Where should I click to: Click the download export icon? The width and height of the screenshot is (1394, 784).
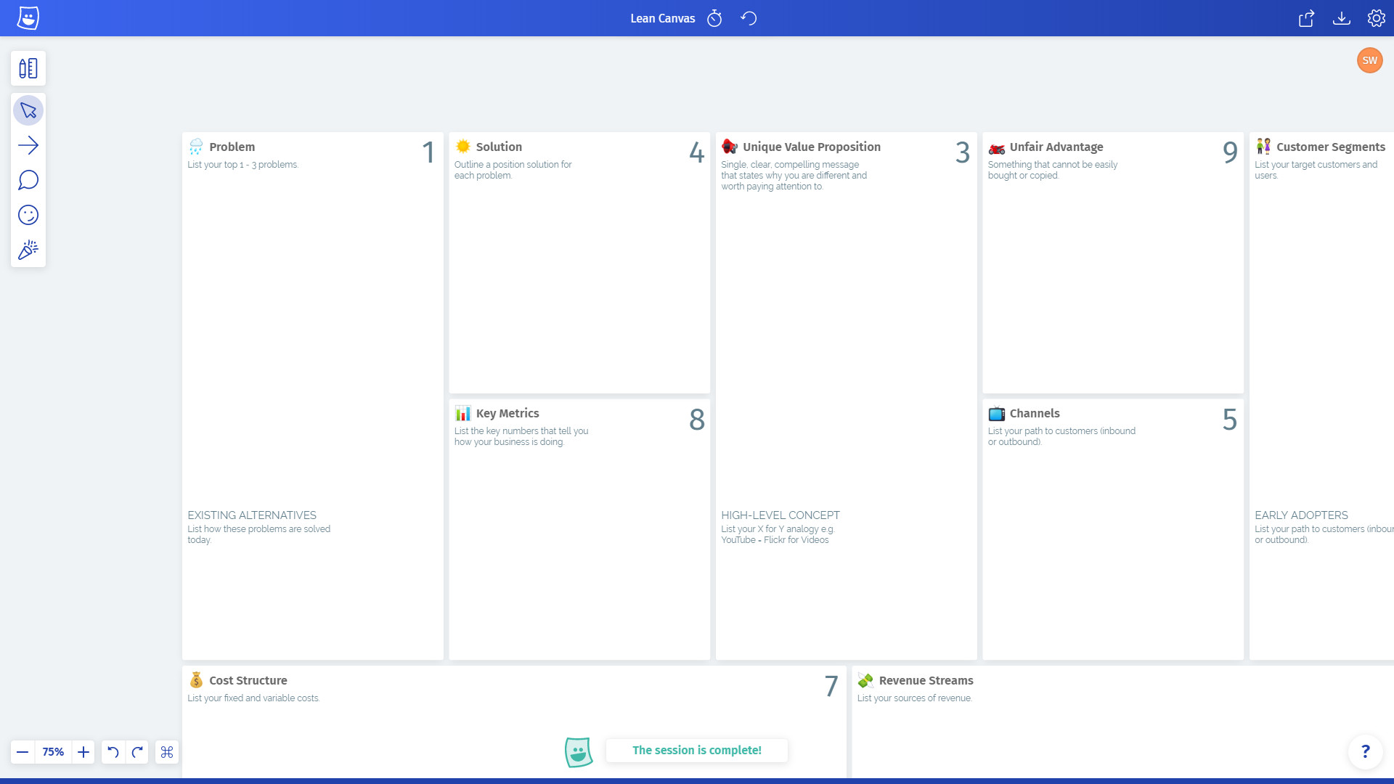1341,18
